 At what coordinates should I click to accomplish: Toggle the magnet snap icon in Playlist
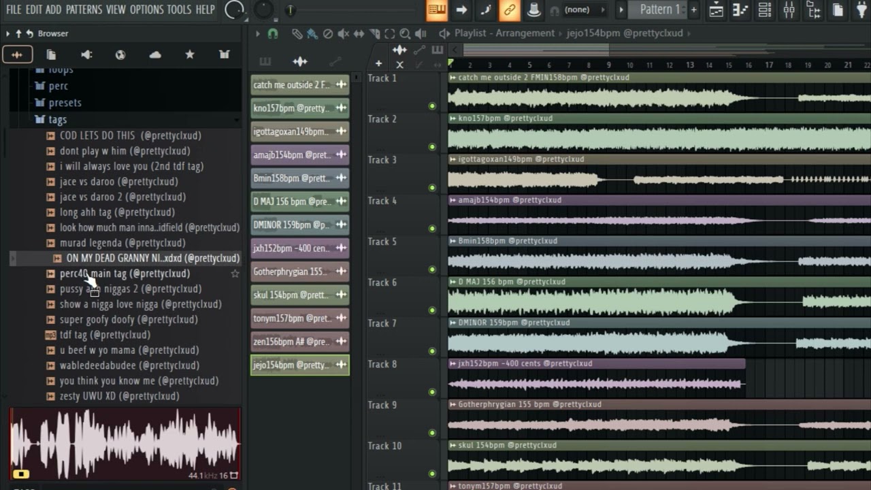[x=273, y=33]
